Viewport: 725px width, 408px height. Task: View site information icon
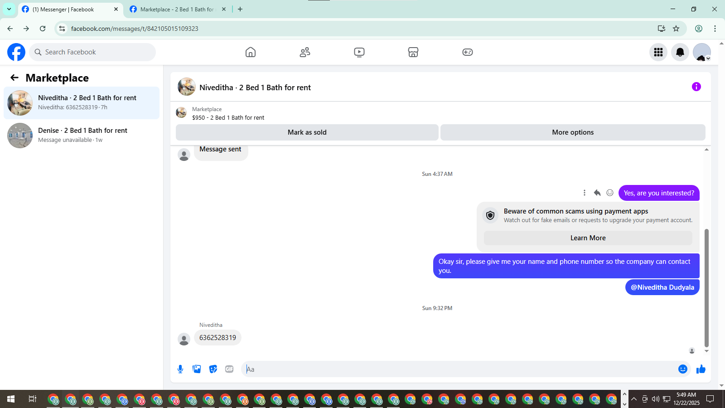tap(62, 29)
